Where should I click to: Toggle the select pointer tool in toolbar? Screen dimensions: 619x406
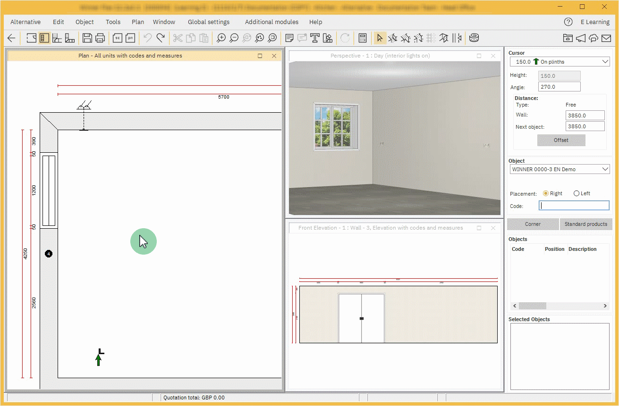tap(380, 38)
